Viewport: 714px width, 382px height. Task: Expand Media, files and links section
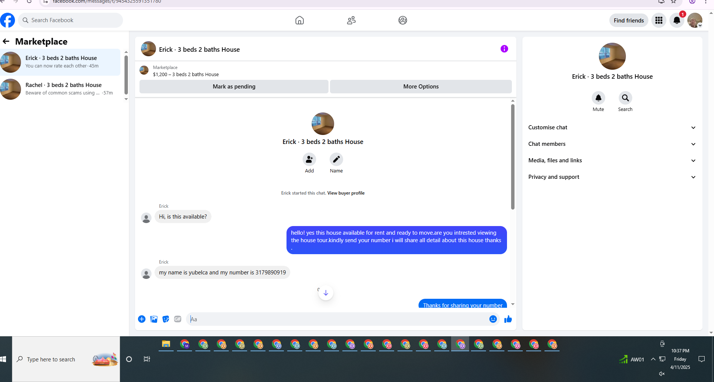pyautogui.click(x=612, y=160)
